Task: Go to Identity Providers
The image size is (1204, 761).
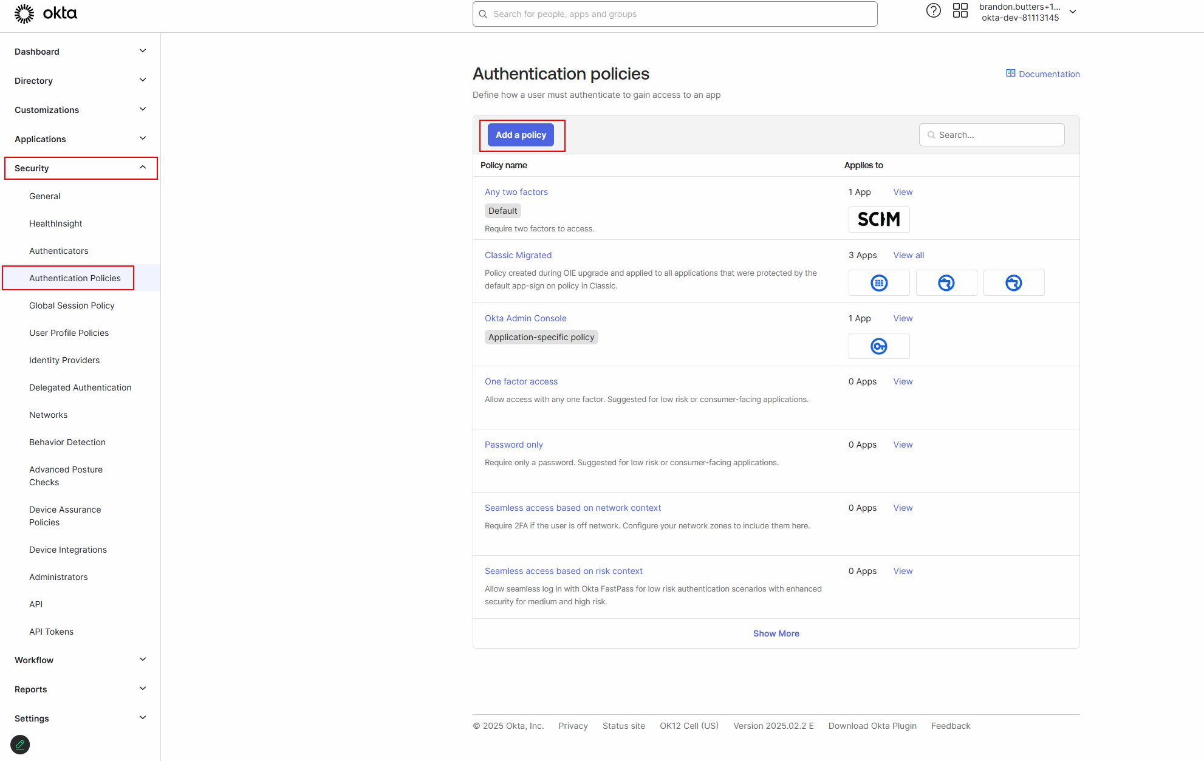Action: pyautogui.click(x=64, y=360)
